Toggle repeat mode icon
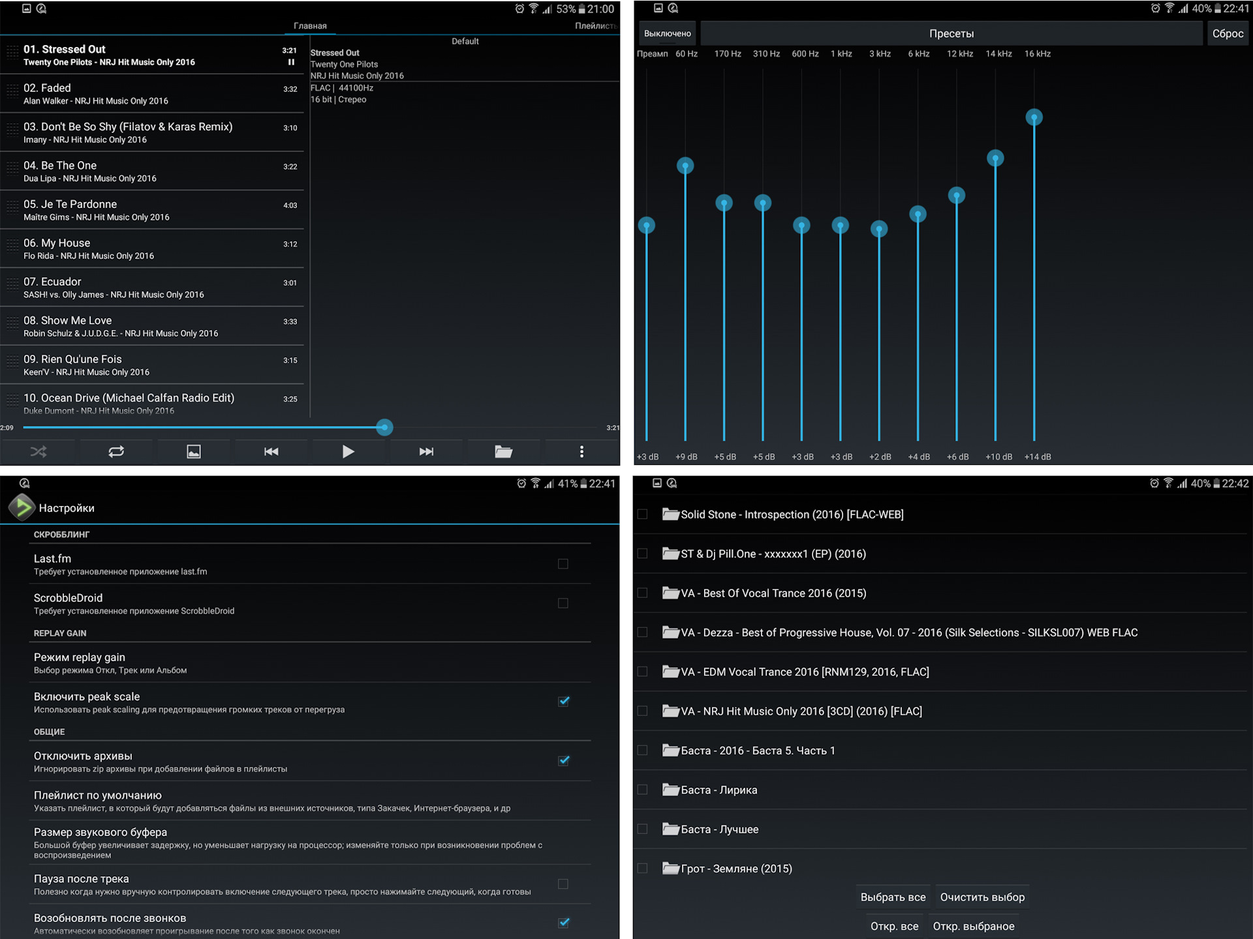This screenshot has width=1253, height=939. click(116, 451)
